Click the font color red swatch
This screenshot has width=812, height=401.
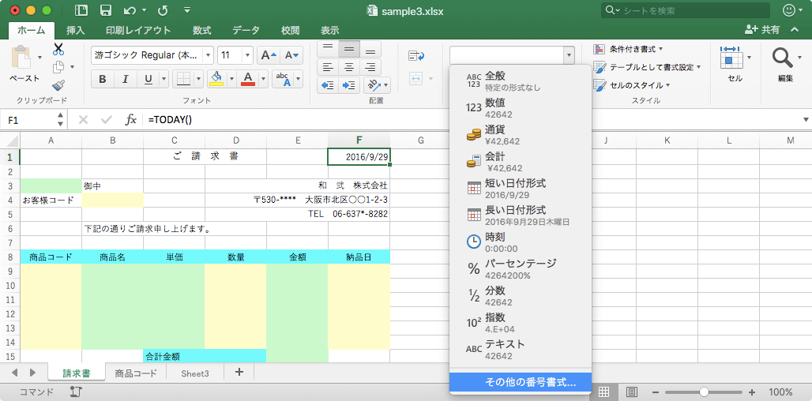248,79
